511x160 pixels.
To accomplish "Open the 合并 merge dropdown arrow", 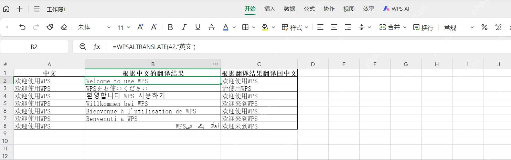I will click(x=405, y=27).
